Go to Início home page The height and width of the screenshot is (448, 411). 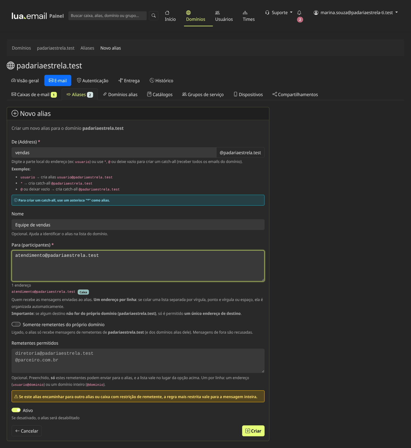tap(170, 16)
